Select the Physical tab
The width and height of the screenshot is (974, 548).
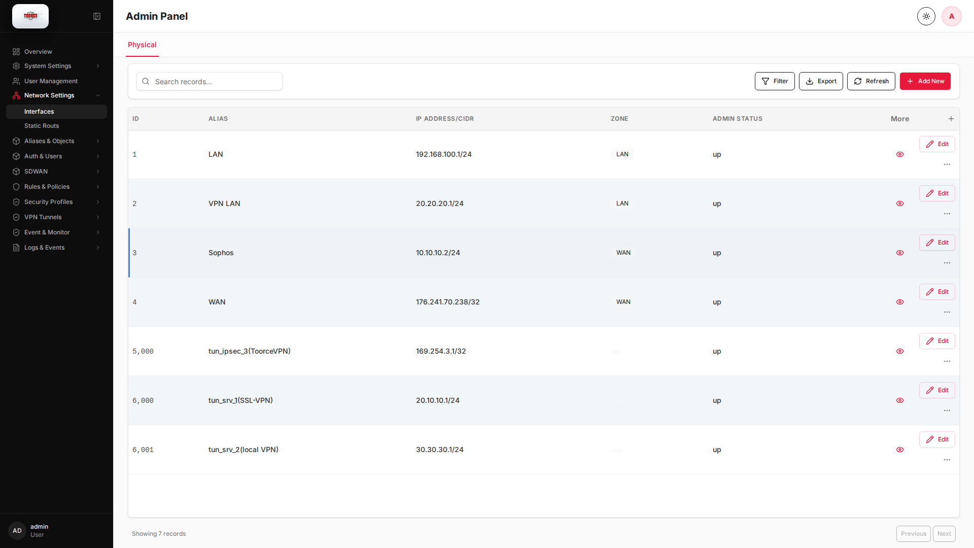tap(142, 45)
